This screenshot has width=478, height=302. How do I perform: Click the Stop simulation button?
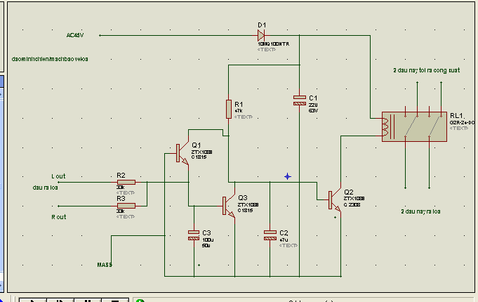(x=115, y=300)
